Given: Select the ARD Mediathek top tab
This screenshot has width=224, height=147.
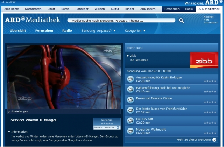Looking at the screenshot, I should point(209,9).
